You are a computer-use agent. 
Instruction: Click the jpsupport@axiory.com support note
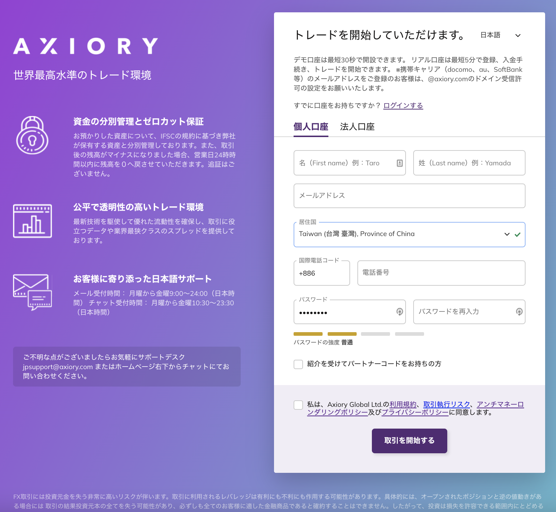point(127,367)
